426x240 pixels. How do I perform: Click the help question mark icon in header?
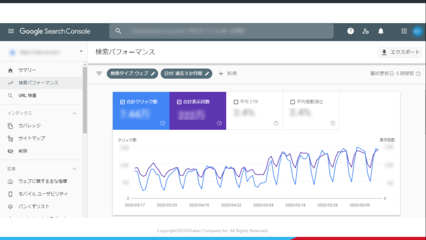[350, 31]
